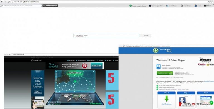Open Login in Speedtest menu
This screenshot has width=214, height=109.
[115, 60]
